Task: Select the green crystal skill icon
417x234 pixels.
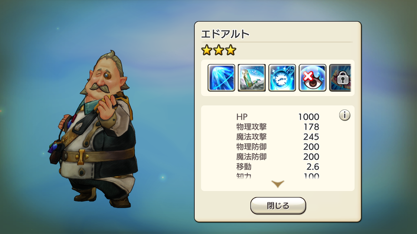Action: tap(252, 78)
